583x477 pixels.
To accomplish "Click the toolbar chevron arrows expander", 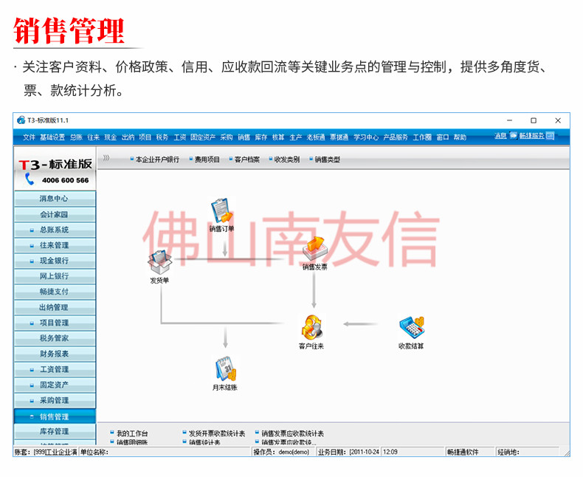I will (106, 158).
